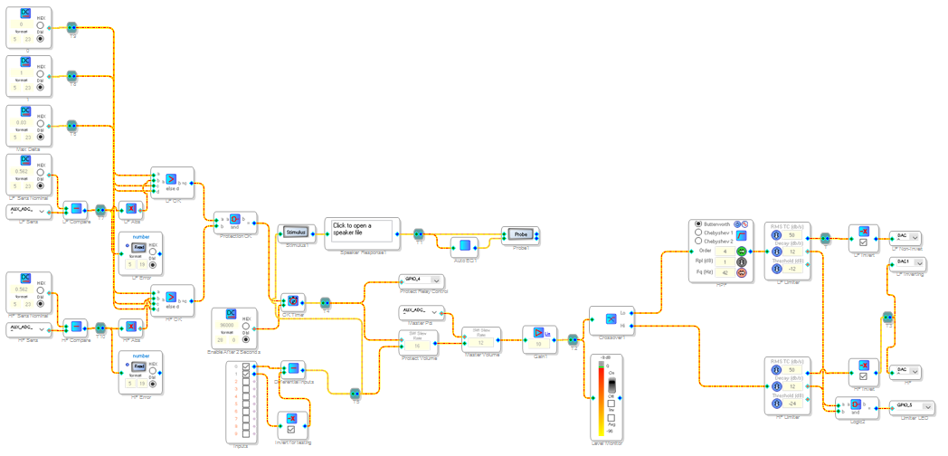Select the Chebyshev 1 filter radio button
This screenshot has width=948, height=456.
pyautogui.click(x=699, y=233)
